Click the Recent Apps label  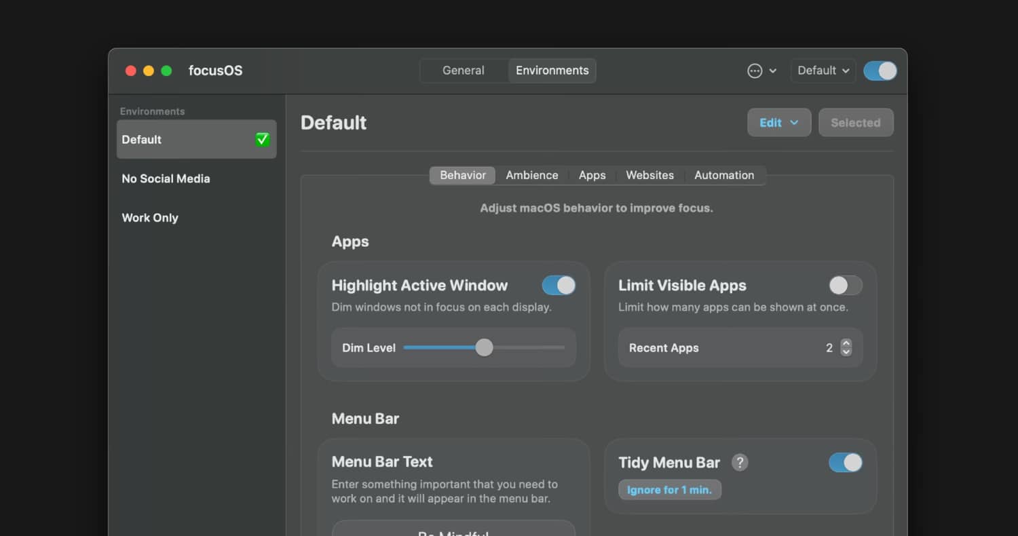[664, 348]
